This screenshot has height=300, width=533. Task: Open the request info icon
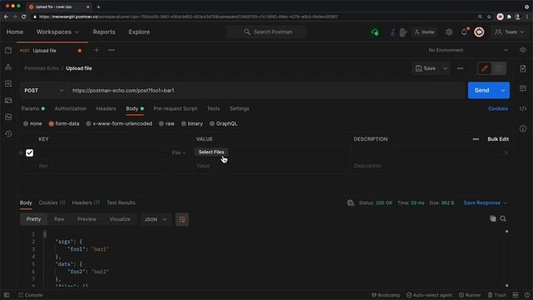523,129
